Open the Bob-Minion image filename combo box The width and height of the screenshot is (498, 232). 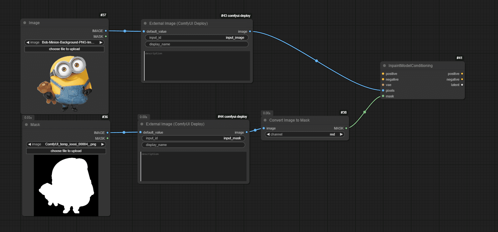coord(64,42)
